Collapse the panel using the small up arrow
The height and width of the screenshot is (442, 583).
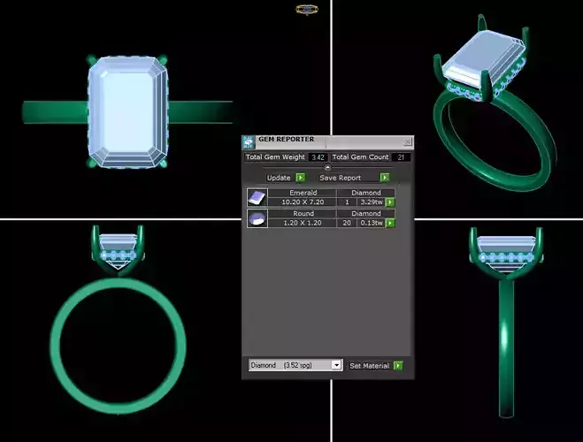327,167
